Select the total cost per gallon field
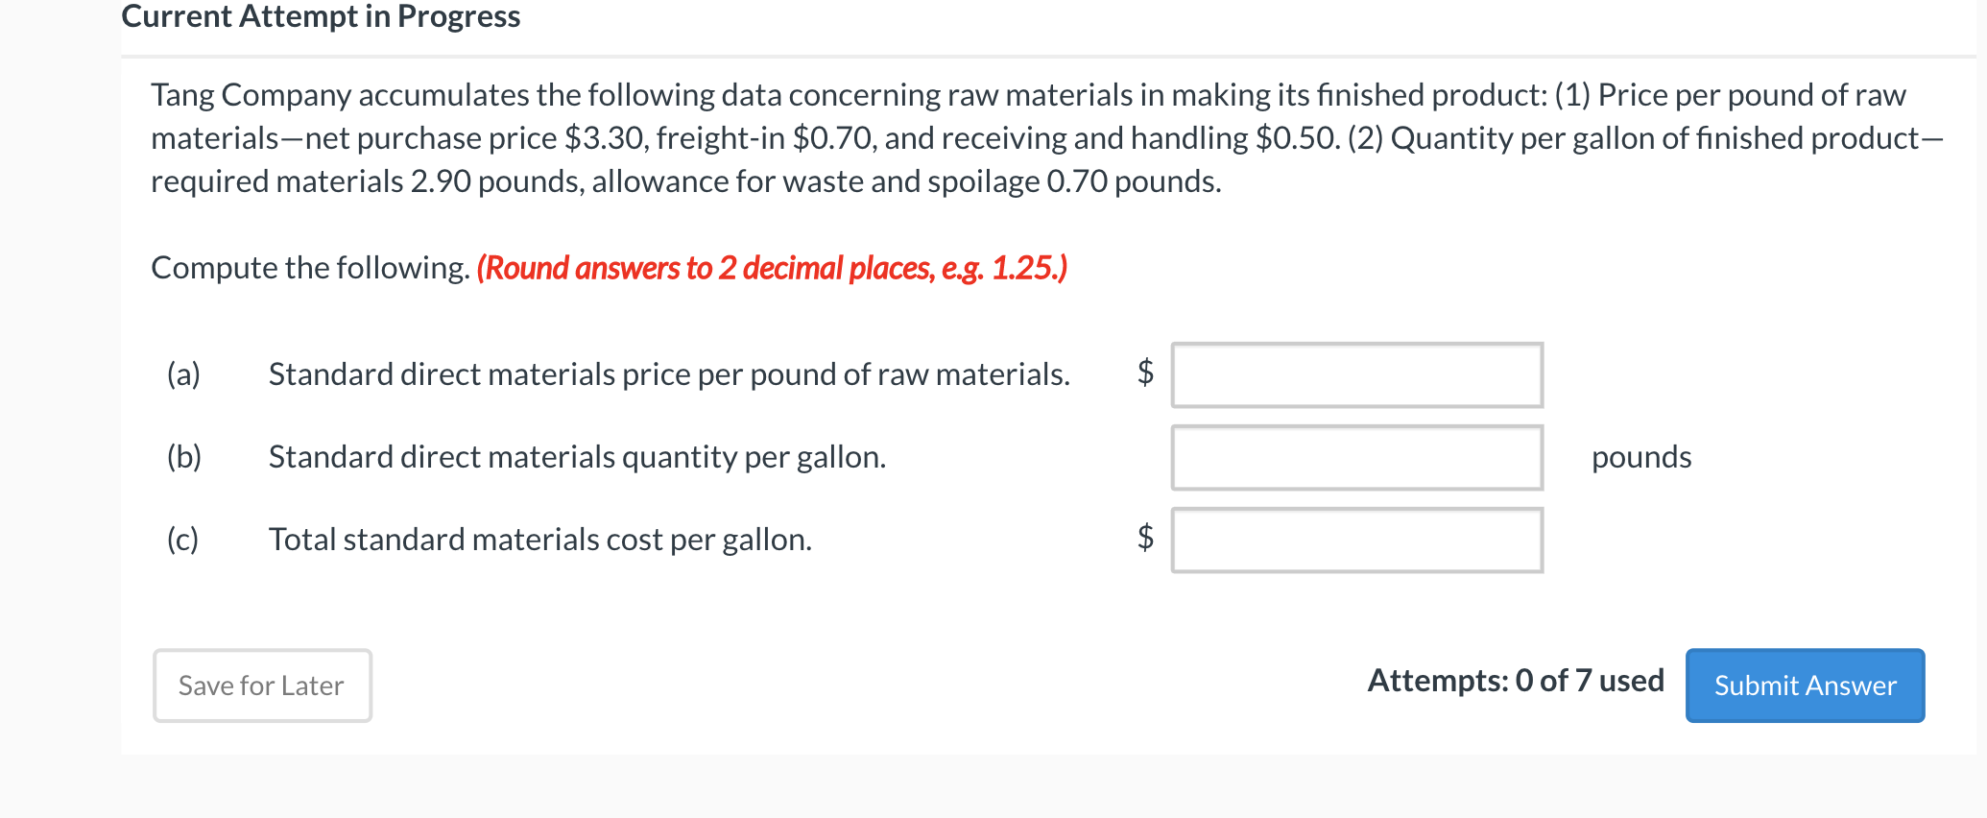Screen dimensions: 1987x818 [1356, 541]
